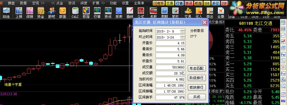This screenshot has height=105, width=287.
Task: Click the 形态匹配 button
Action: coord(197,68)
